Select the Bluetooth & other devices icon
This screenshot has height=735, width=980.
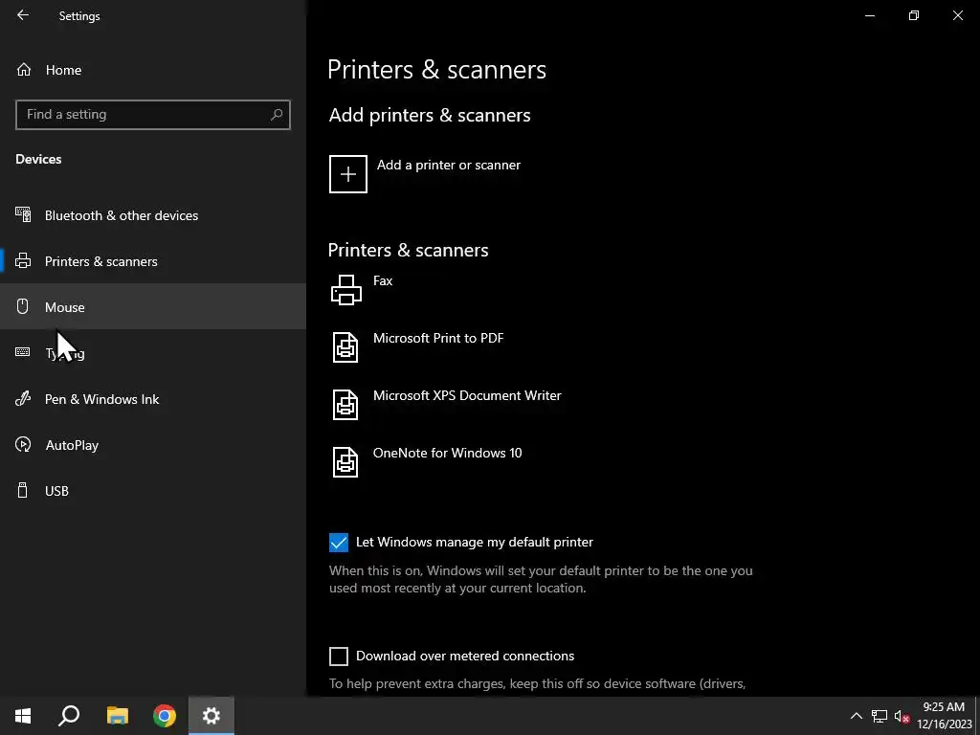pos(23,215)
